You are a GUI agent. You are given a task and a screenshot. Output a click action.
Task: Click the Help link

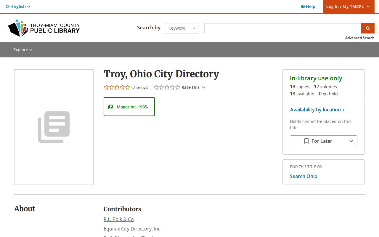tap(308, 7)
